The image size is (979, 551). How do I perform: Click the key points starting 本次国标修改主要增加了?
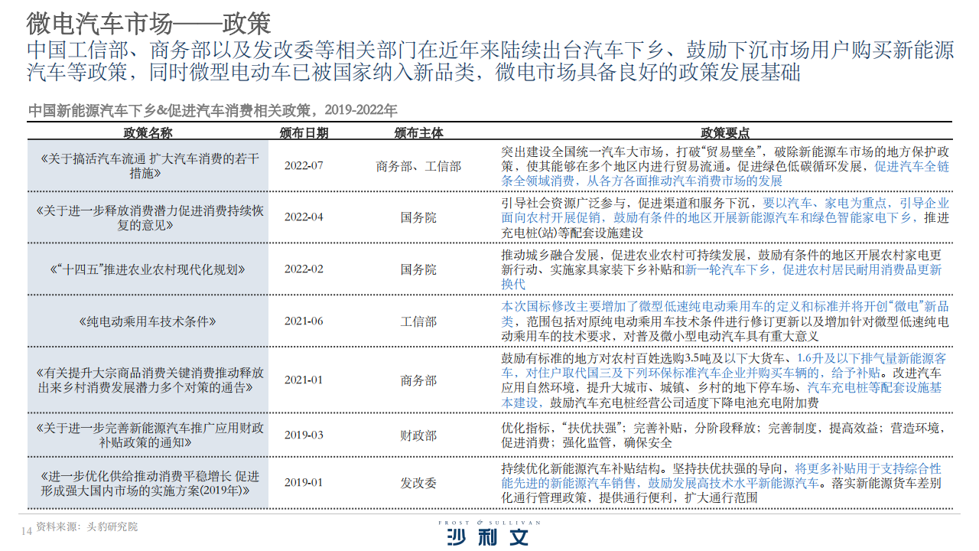point(726,321)
